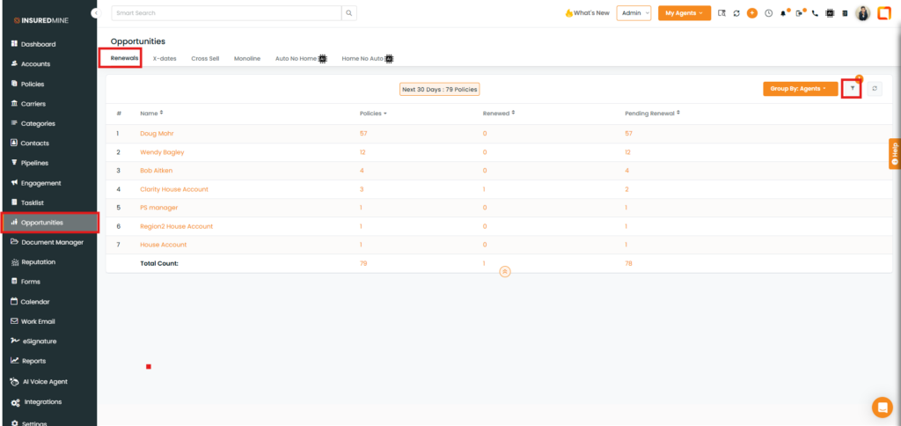Expand the Group By: Agents dropdown

(x=800, y=89)
